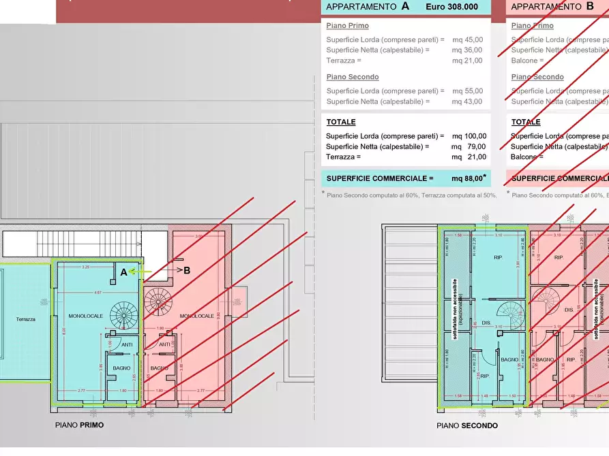Click the Euro 308.000 price
The width and height of the screenshot is (609, 456).
pyautogui.click(x=451, y=7)
